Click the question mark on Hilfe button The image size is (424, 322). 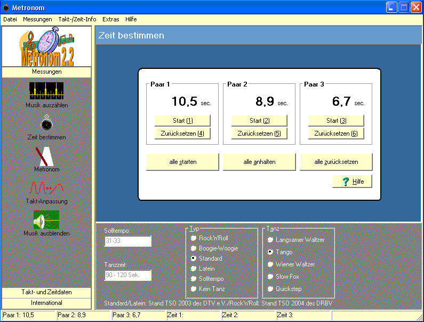(x=346, y=182)
